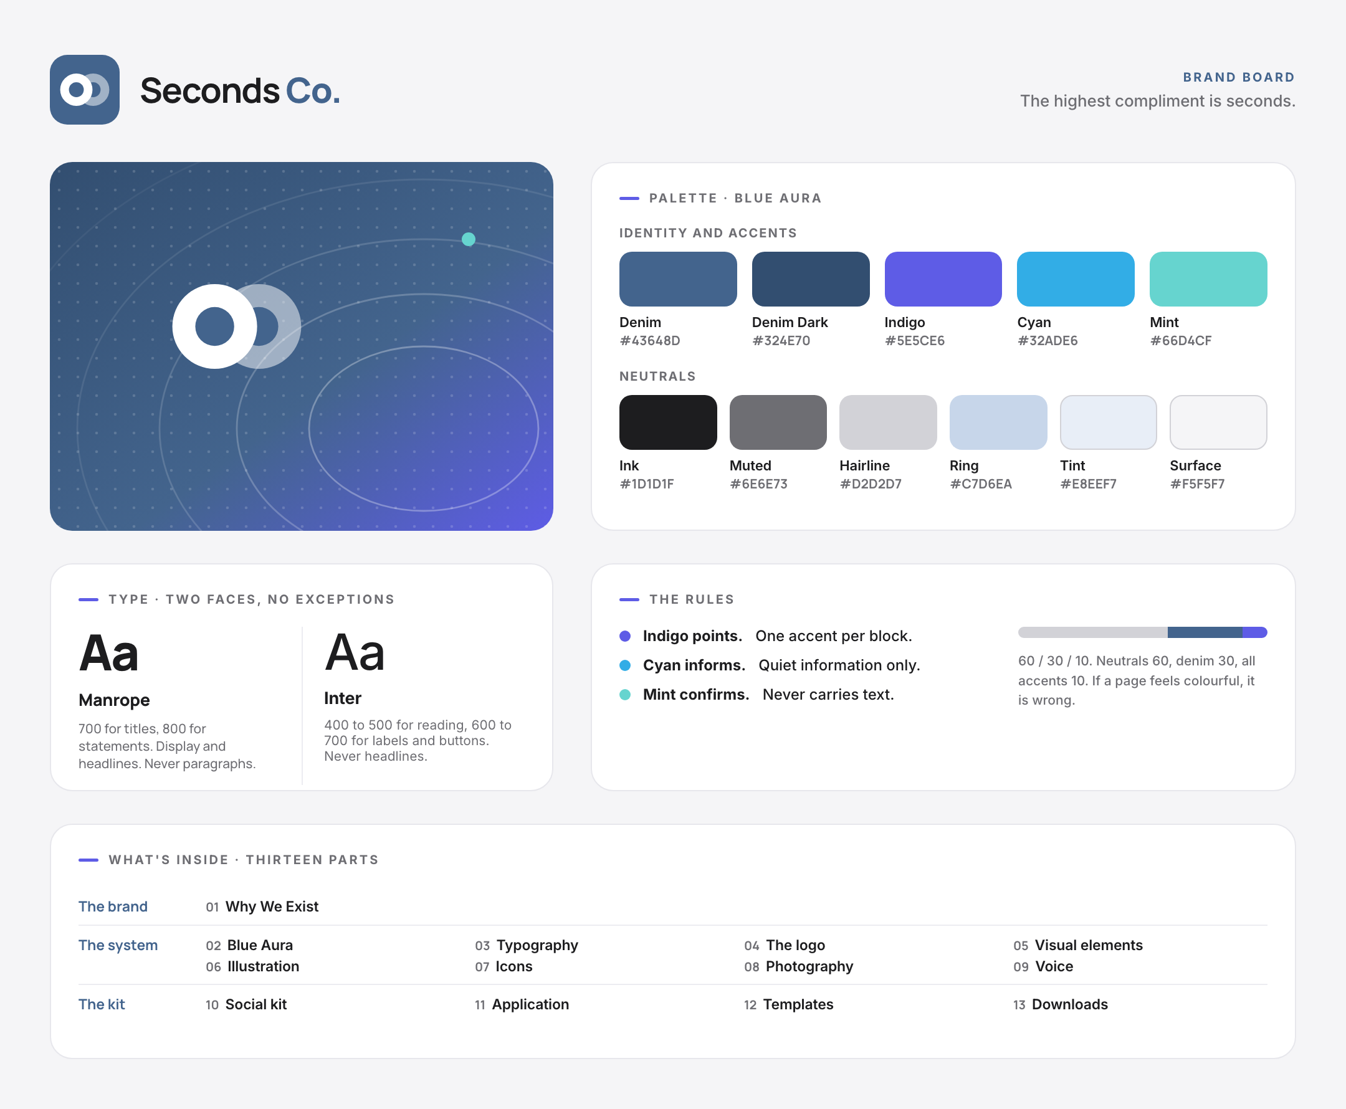Click the 'BRAND BOARD' label
1346x1109 pixels.
(1239, 77)
